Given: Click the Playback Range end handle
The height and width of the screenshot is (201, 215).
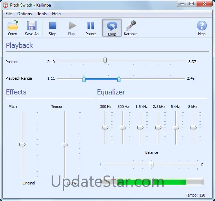Looking at the screenshot, I should (x=119, y=79).
